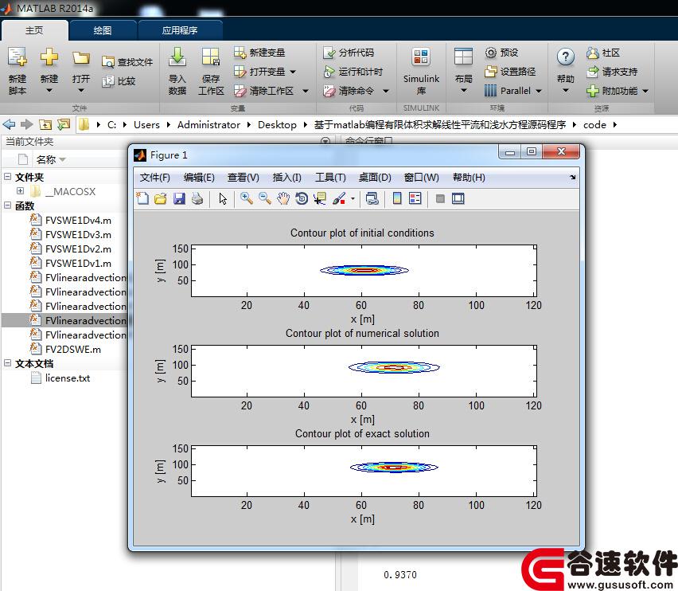Toggle the Data Cursor tool in Figure 1
Screen dimensions: 678x591
[x=320, y=198]
